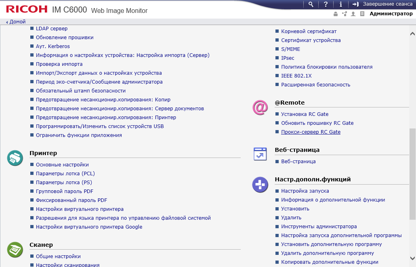Open Проверка импорта link
Screen dimensions: 416x267
point(59,64)
